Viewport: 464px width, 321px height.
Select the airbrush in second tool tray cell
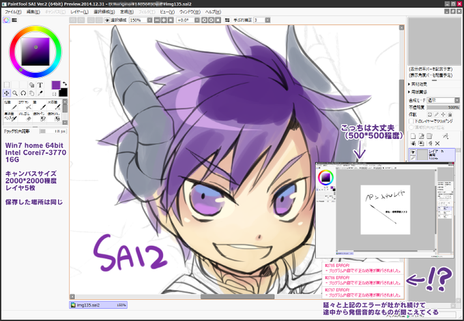25,105
